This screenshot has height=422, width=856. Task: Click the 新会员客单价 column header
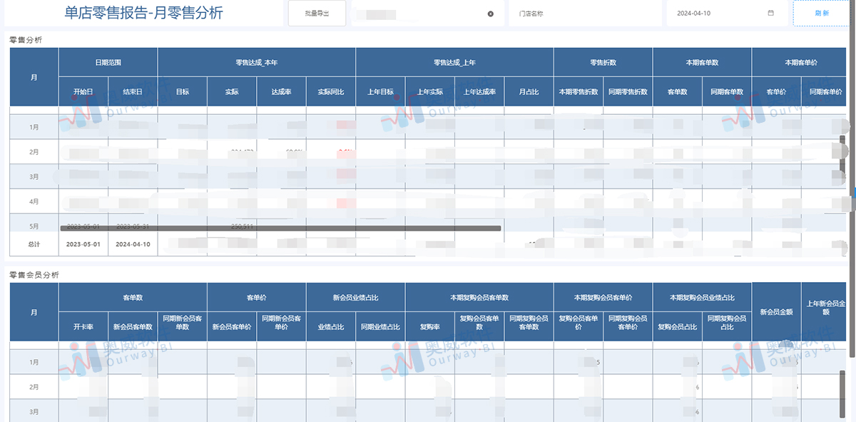(x=232, y=327)
